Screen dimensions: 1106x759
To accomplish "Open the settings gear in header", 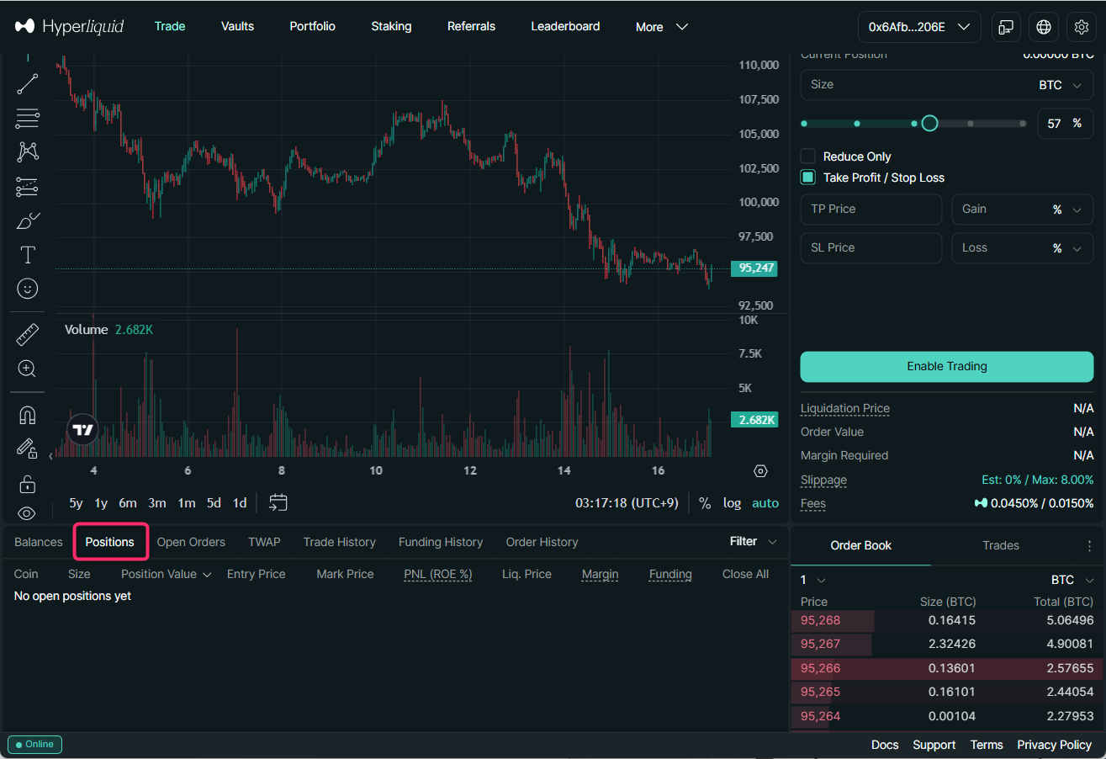I will click(x=1082, y=27).
